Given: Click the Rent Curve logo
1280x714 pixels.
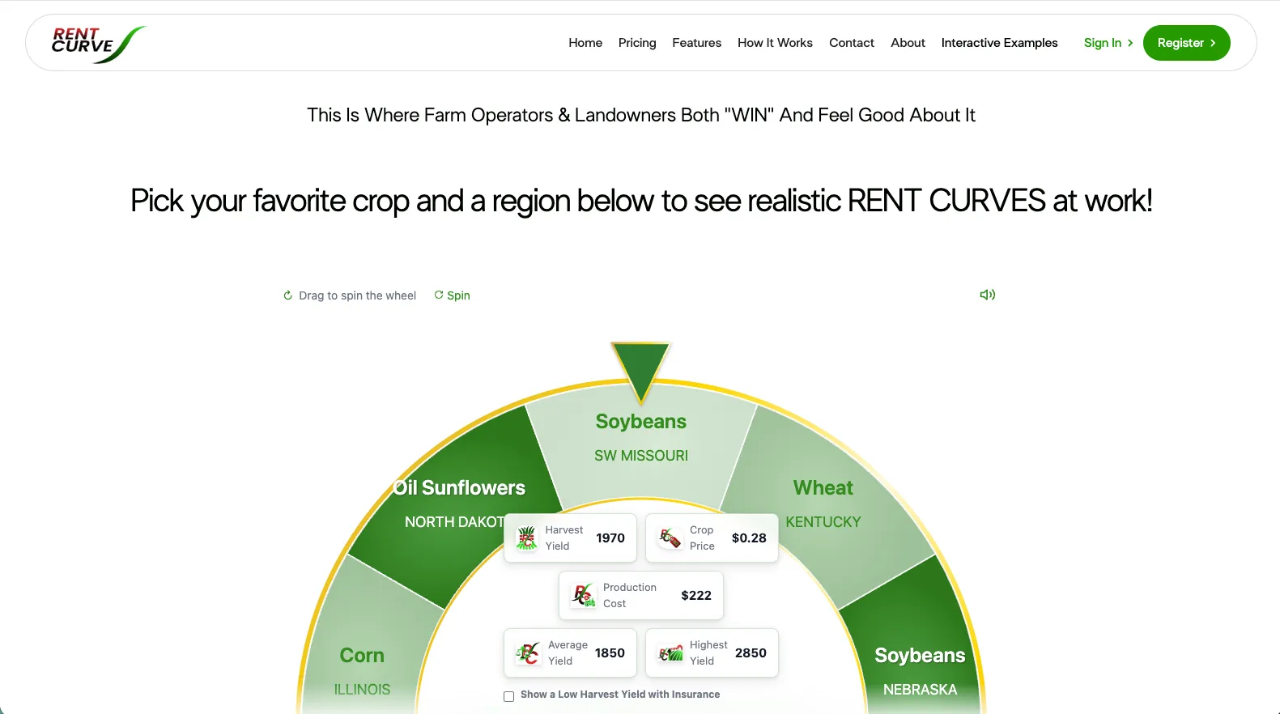Looking at the screenshot, I should click(98, 44).
